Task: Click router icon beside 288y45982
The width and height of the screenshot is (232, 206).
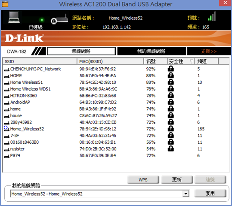Action: 6,123
